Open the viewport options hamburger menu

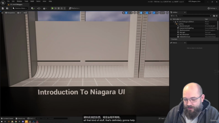(x=2, y=13)
